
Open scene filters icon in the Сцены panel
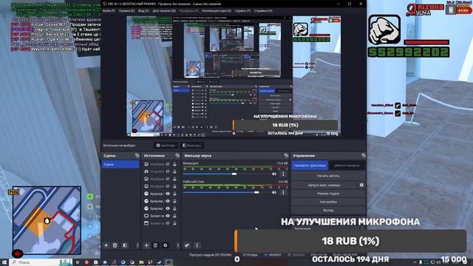pos(125,245)
